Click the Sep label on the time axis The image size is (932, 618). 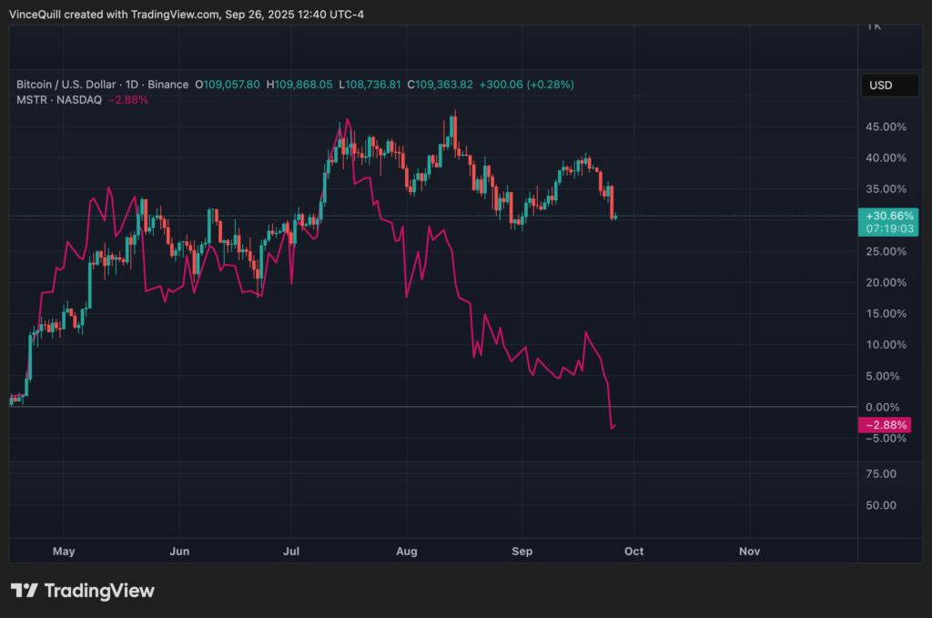click(522, 551)
